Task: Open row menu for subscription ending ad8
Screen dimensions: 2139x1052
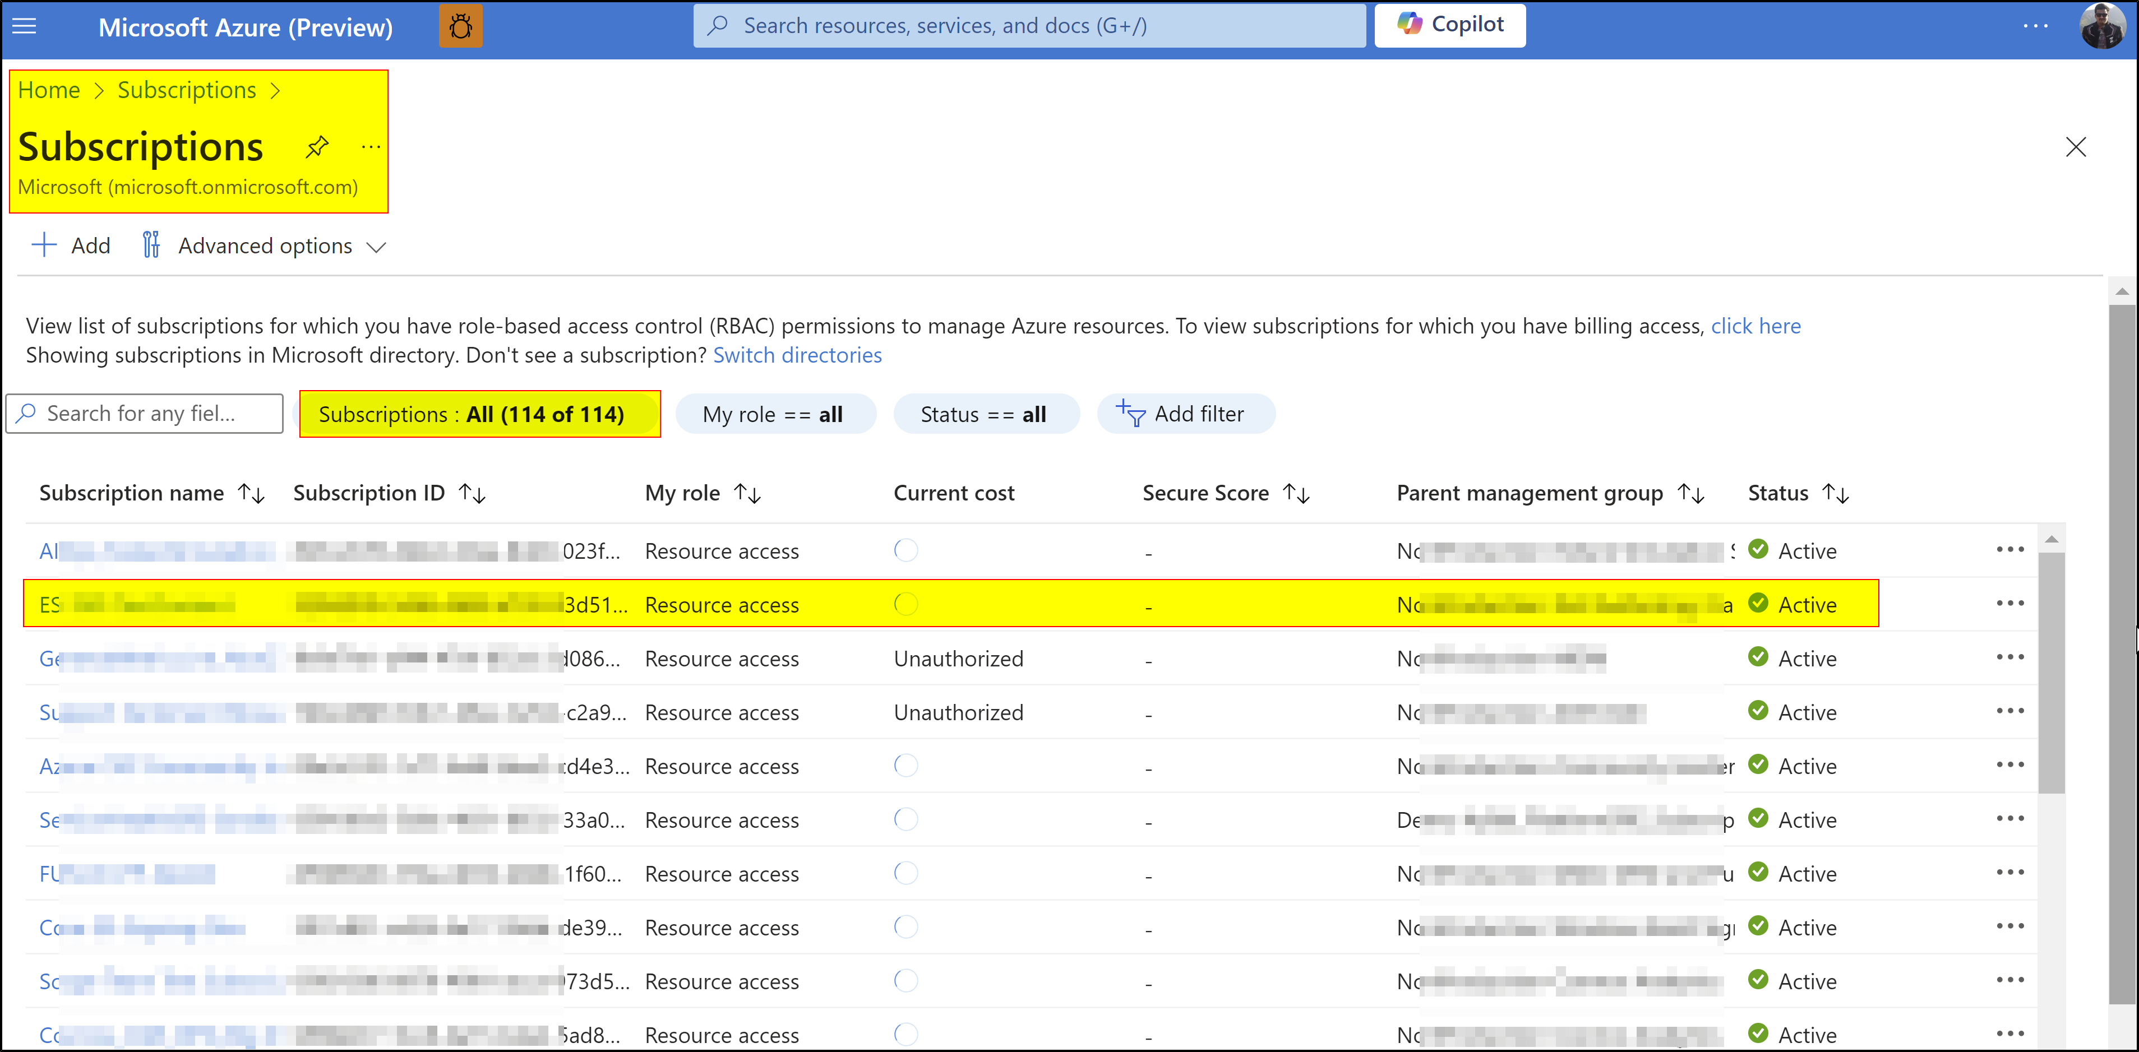Action: 2009,1034
